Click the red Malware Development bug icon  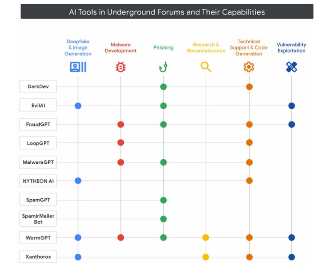coord(121,67)
